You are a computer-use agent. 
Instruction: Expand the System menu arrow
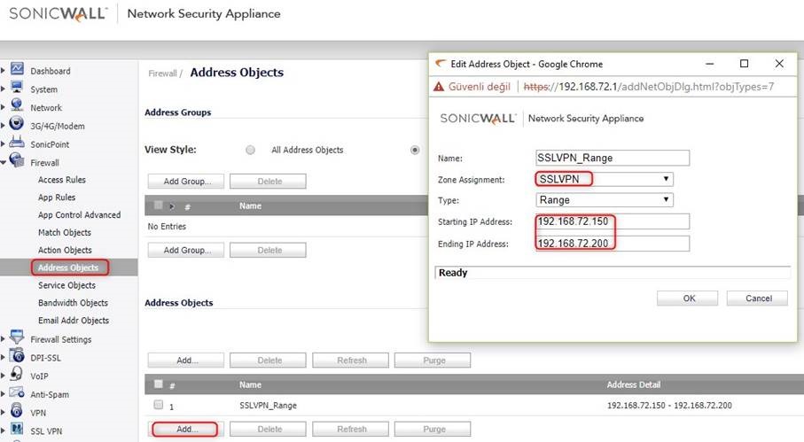click(3, 89)
